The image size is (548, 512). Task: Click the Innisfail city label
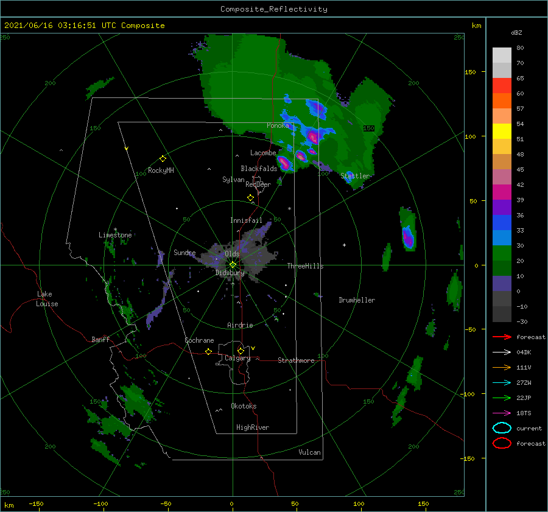pyautogui.click(x=246, y=220)
